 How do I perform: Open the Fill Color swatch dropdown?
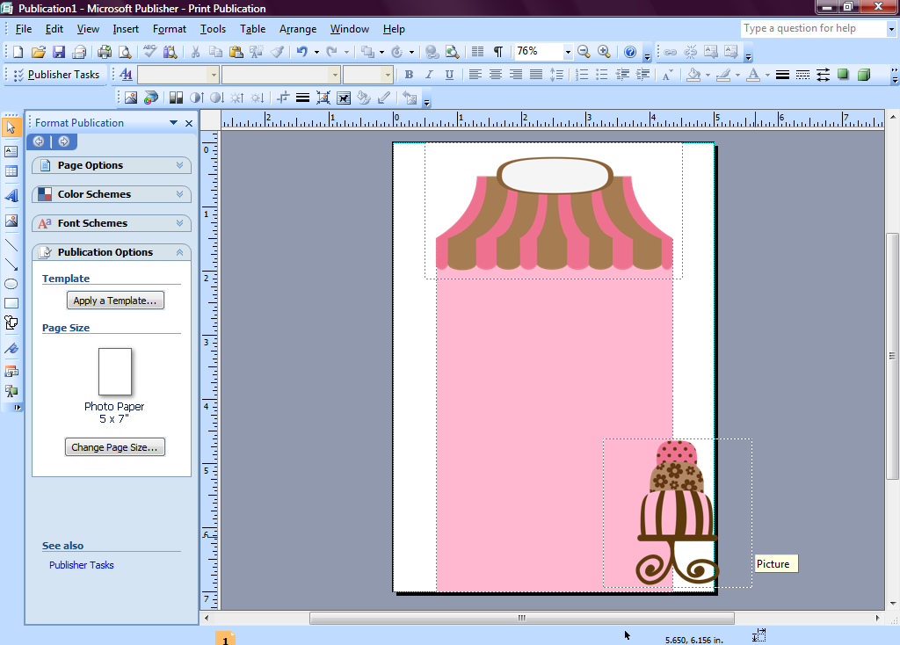708,75
